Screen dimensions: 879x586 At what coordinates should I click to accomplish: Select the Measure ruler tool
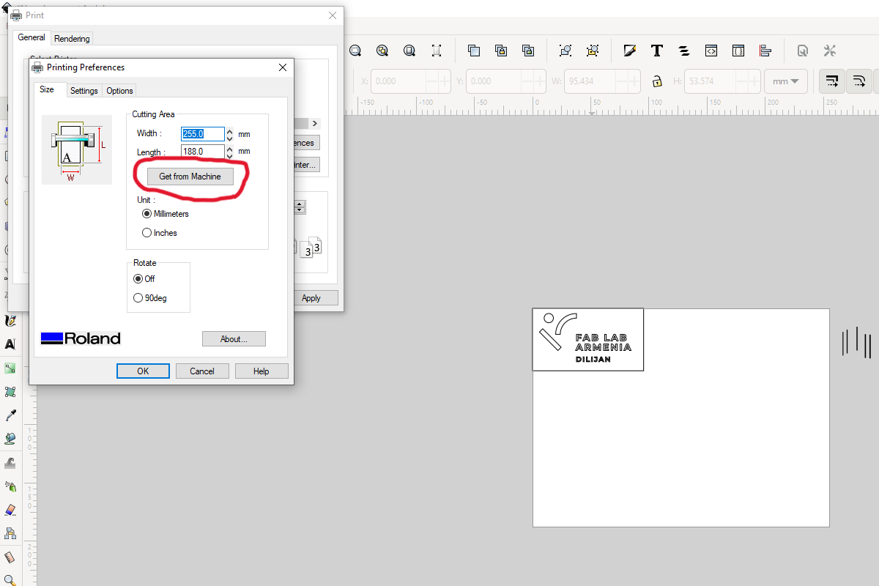pyautogui.click(x=10, y=557)
